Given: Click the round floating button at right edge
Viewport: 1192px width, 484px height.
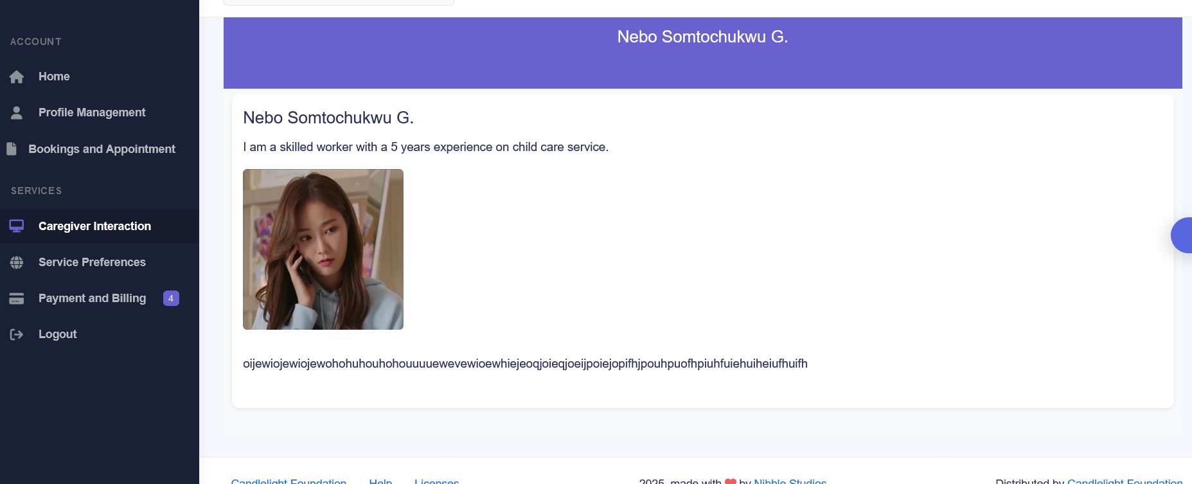Looking at the screenshot, I should click(x=1182, y=235).
